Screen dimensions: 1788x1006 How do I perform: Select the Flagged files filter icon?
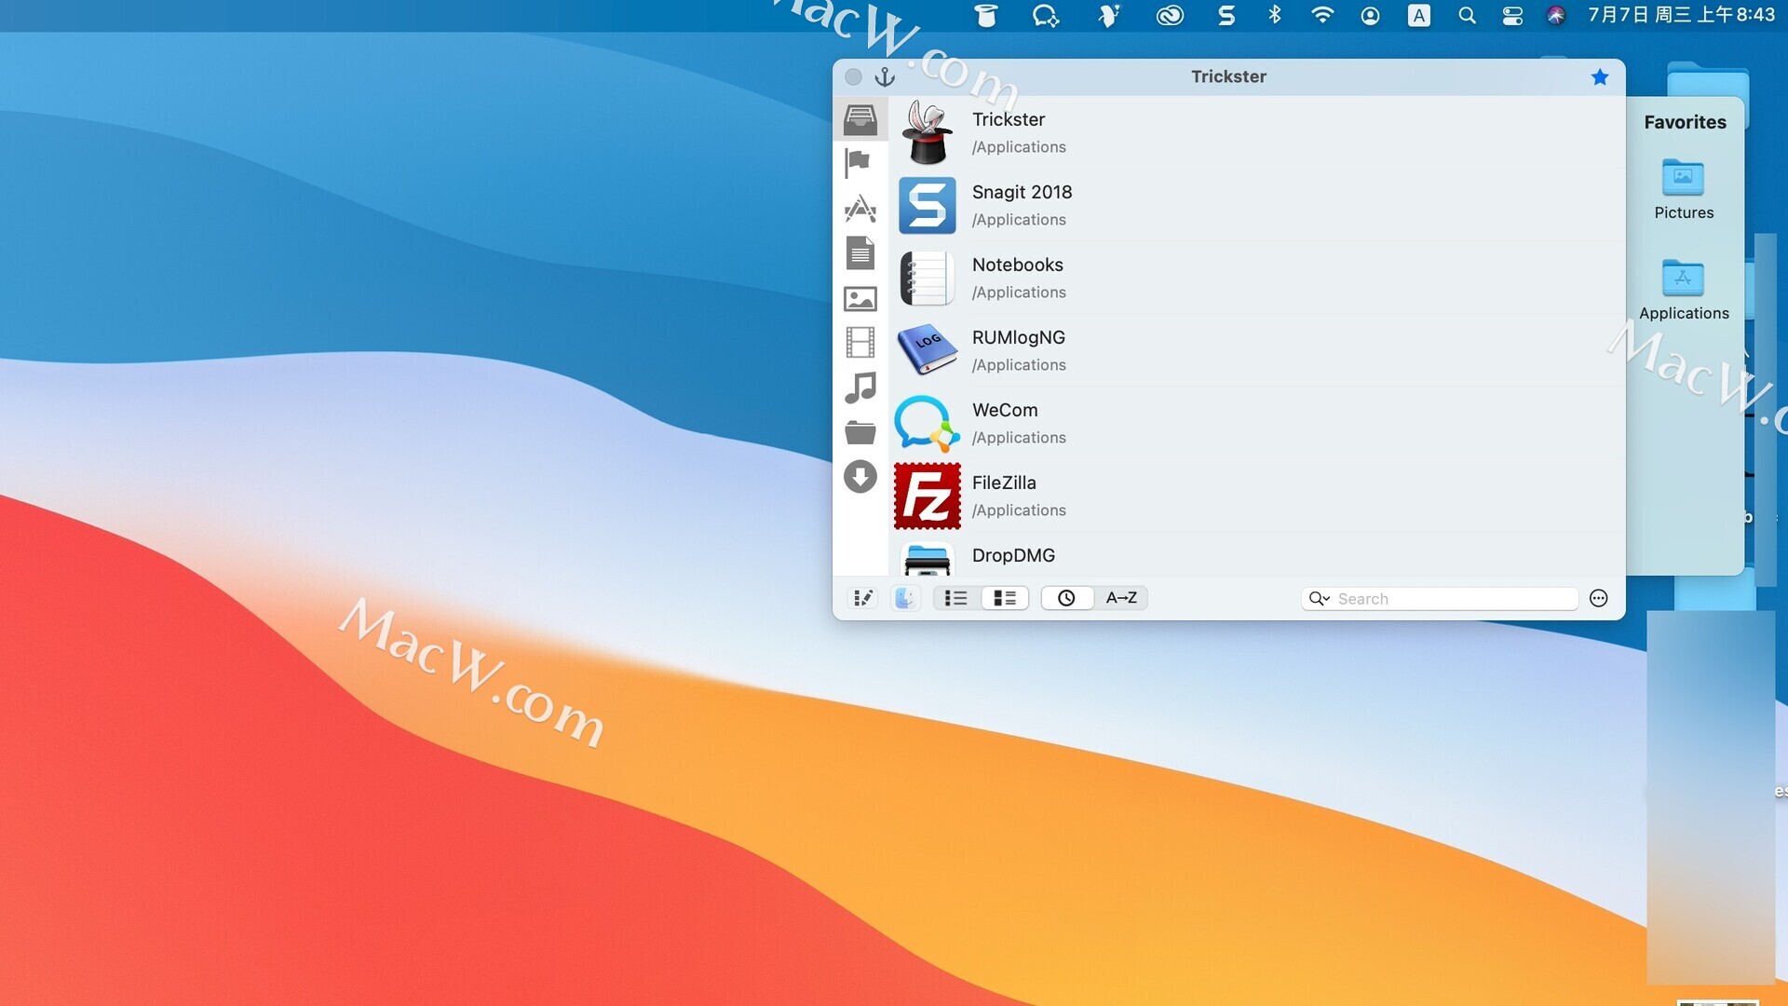(858, 163)
